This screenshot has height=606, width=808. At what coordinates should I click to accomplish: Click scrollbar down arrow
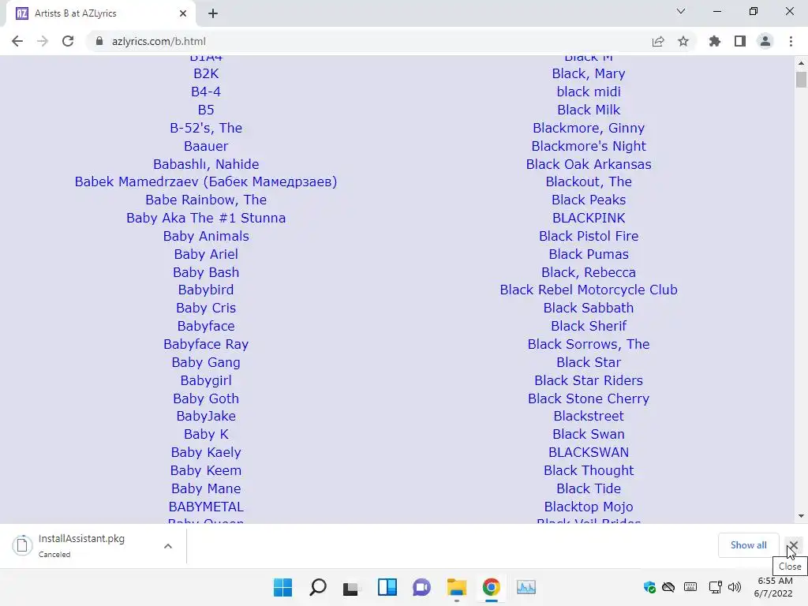click(801, 516)
